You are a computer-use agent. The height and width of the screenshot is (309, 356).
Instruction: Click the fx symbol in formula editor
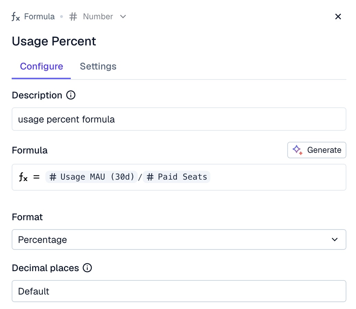tap(23, 177)
